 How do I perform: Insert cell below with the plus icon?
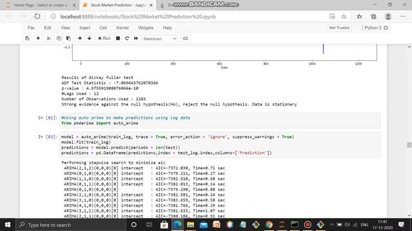point(38,38)
